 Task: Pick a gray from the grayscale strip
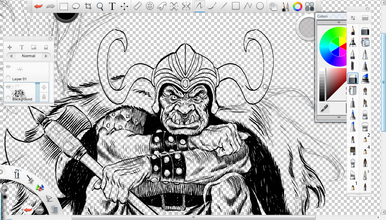click(322, 85)
